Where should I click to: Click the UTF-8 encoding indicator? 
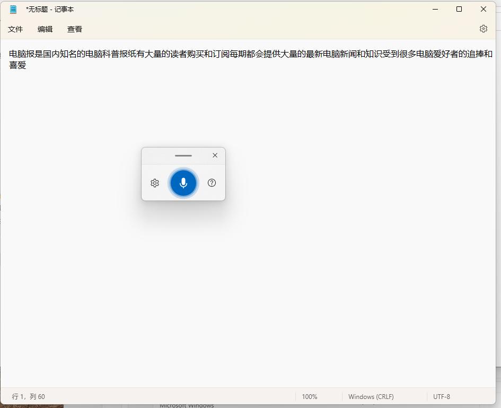click(x=442, y=396)
